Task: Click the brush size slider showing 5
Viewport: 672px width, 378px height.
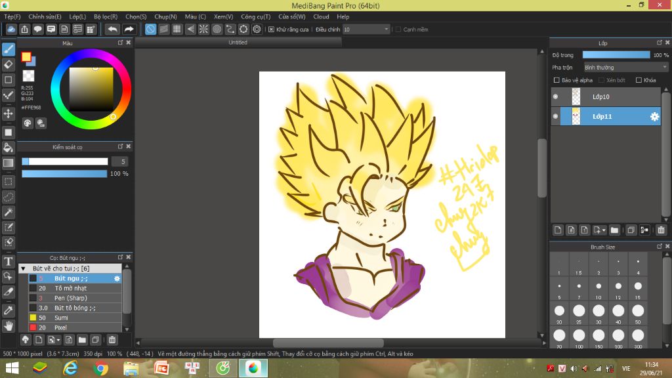Action: pyautogui.click(x=65, y=161)
